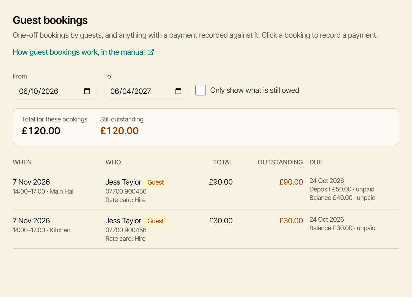
Task: Click the due date 24 Oct 2026 in the Kitchen row
Action: [x=327, y=219]
